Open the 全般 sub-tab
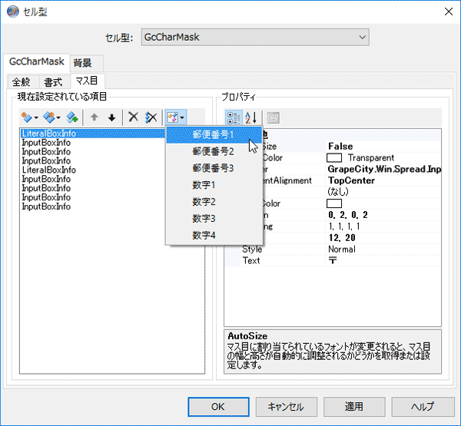This screenshot has height=426, width=461. click(22, 82)
